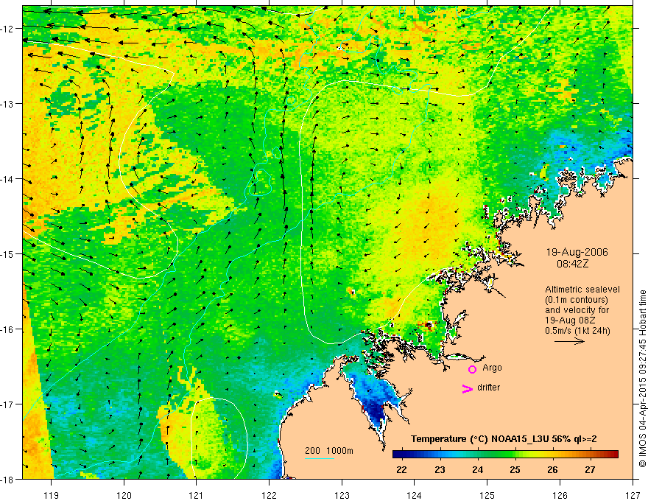Click the longitude label 124
Screen dimensions: 648x501
click(414, 495)
